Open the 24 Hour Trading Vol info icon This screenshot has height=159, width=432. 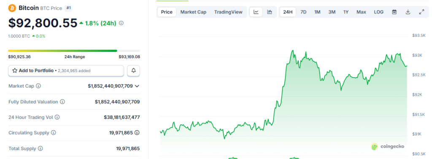click(57, 117)
